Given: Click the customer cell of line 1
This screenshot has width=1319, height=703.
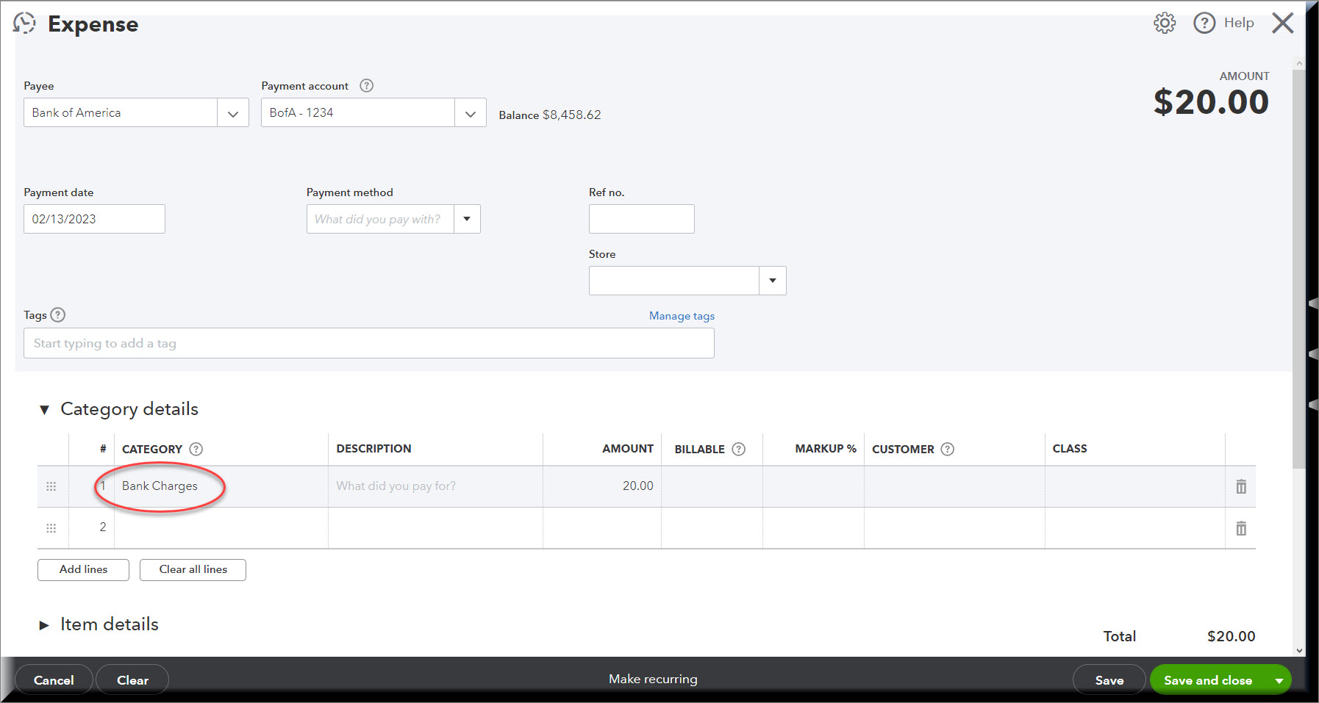Looking at the screenshot, I should [954, 486].
